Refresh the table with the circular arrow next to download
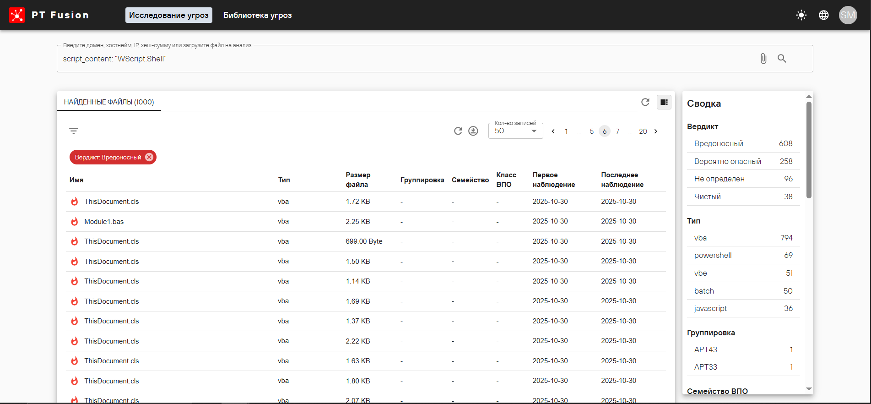This screenshot has height=404, width=871. (x=458, y=131)
